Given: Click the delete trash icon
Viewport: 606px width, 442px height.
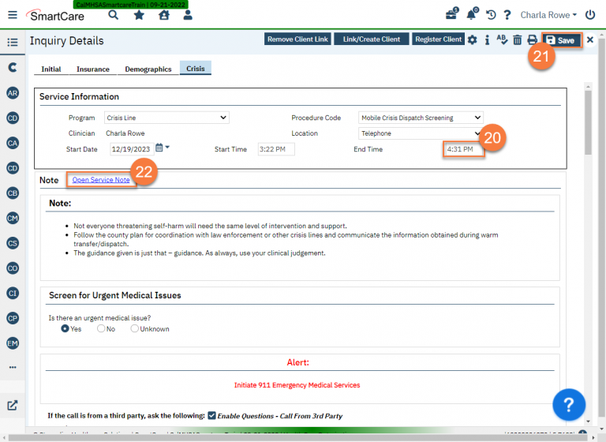Looking at the screenshot, I should pyautogui.click(x=517, y=40).
